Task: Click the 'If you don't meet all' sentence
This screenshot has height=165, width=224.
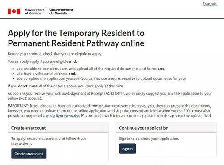Action: click(66, 86)
